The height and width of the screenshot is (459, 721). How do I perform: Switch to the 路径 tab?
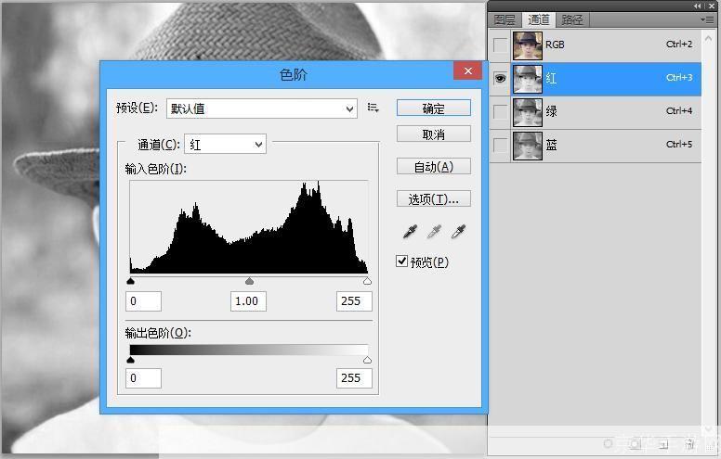pyautogui.click(x=572, y=19)
